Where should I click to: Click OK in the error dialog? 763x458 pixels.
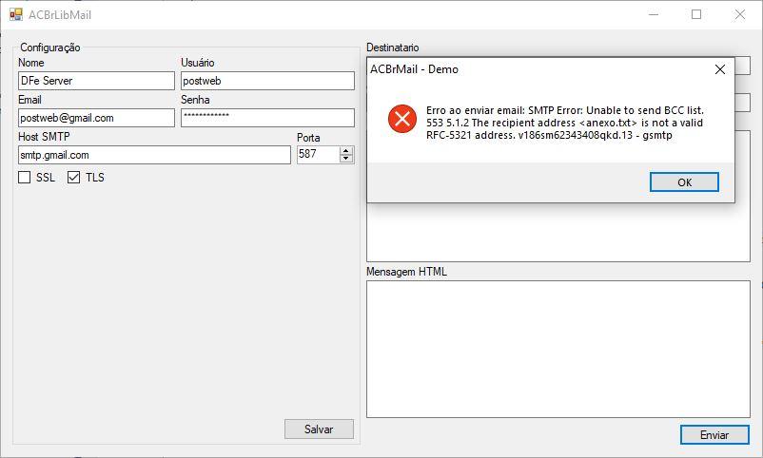(684, 182)
